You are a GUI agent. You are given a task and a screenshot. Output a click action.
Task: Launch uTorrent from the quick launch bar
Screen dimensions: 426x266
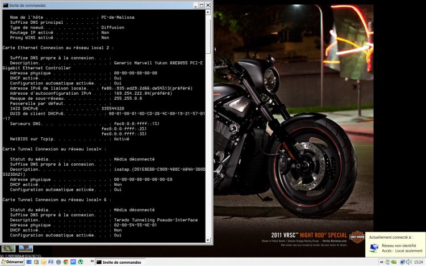pyautogui.click(x=81, y=262)
